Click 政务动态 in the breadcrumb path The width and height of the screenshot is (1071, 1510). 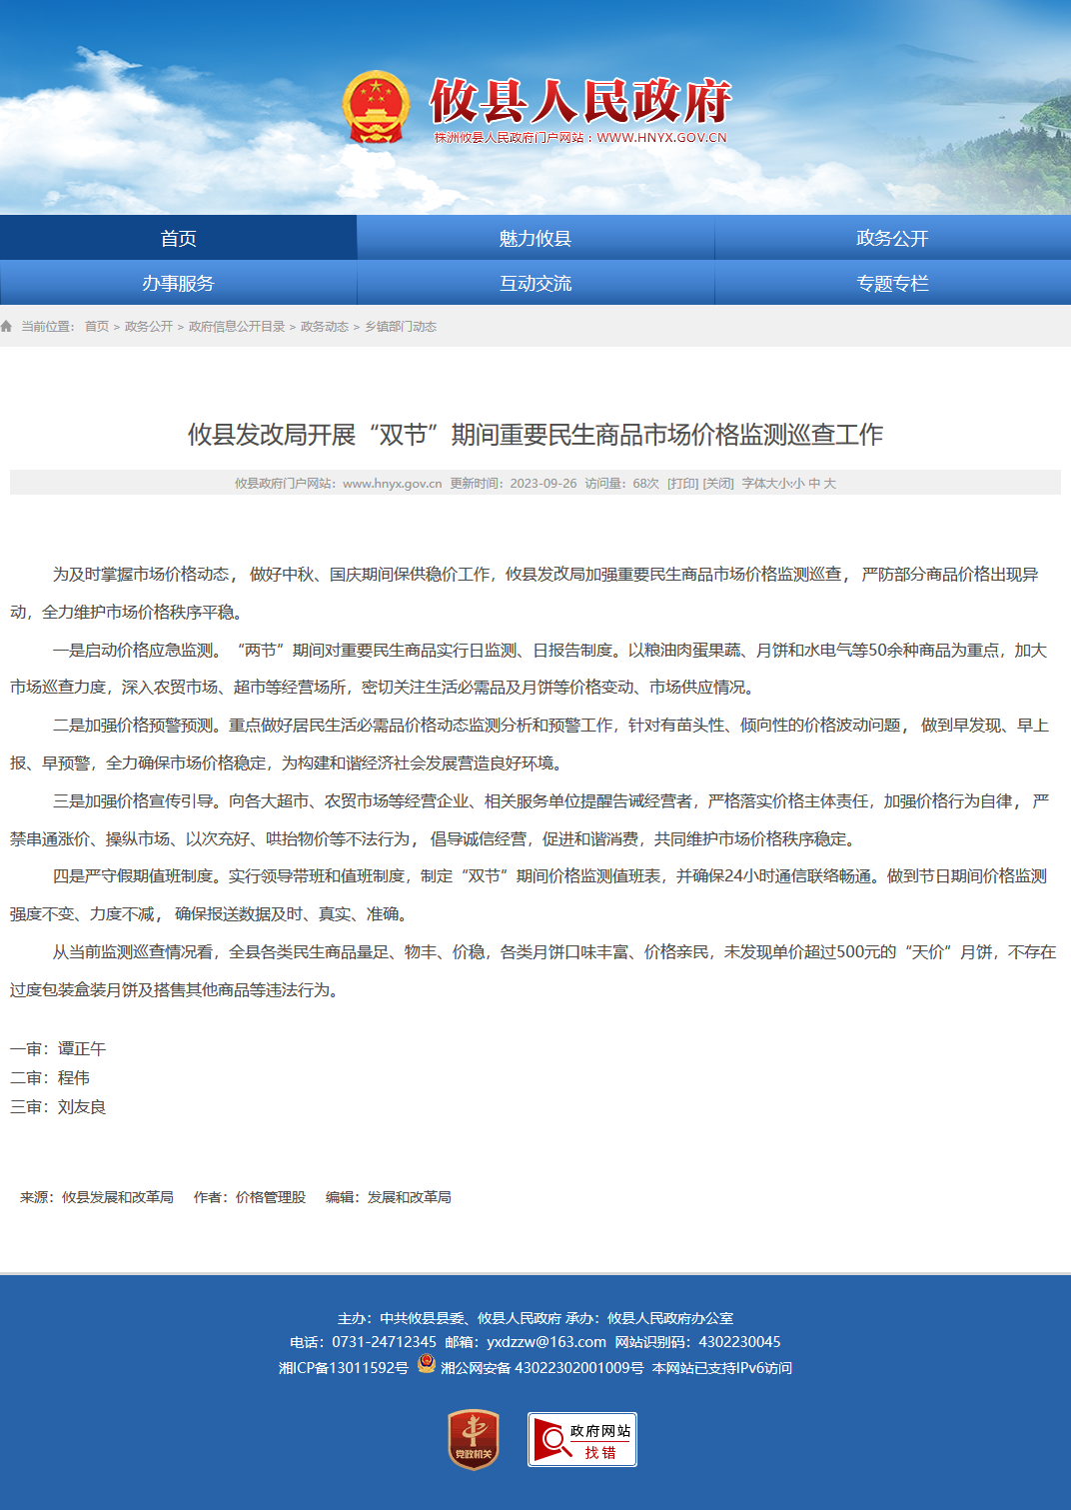pyautogui.click(x=325, y=327)
